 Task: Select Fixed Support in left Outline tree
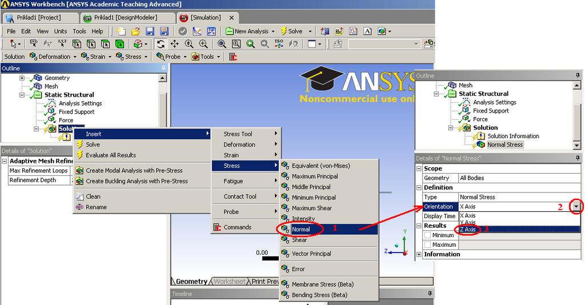tap(77, 112)
